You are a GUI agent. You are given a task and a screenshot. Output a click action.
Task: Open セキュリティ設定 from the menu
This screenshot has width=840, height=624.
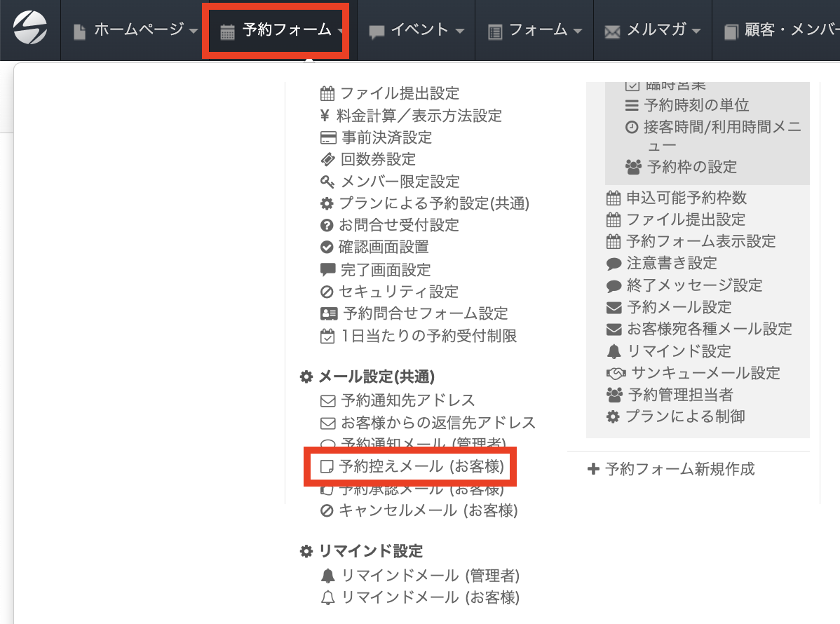(x=398, y=291)
